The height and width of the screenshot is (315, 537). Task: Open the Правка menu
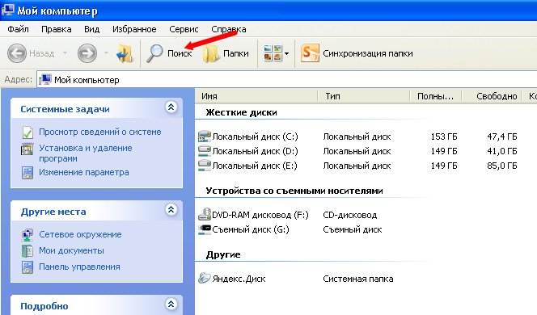click(x=56, y=29)
